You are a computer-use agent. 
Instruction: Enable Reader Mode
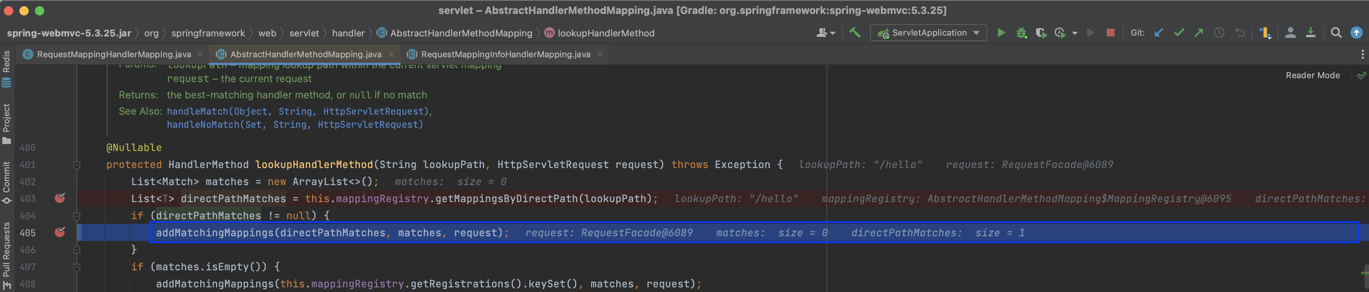[1312, 75]
